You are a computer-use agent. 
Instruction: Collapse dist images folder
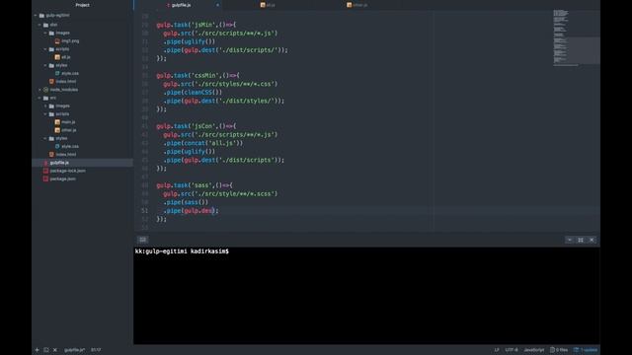click(x=45, y=33)
